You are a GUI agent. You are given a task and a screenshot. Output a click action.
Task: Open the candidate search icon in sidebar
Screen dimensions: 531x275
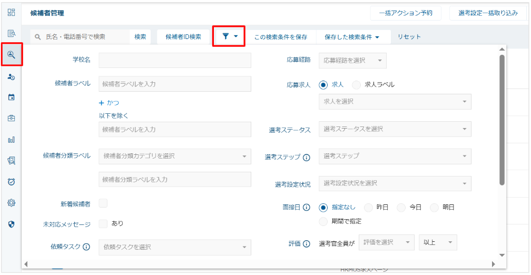[x=11, y=55]
